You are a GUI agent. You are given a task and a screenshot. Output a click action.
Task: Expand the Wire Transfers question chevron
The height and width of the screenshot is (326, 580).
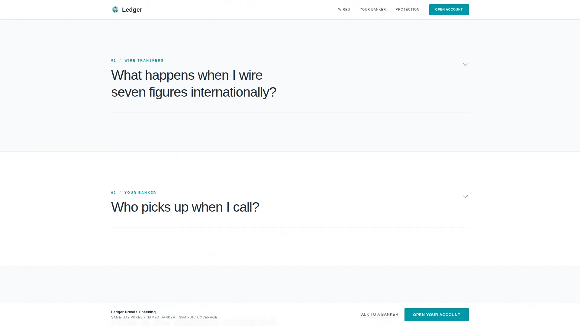[x=465, y=64]
